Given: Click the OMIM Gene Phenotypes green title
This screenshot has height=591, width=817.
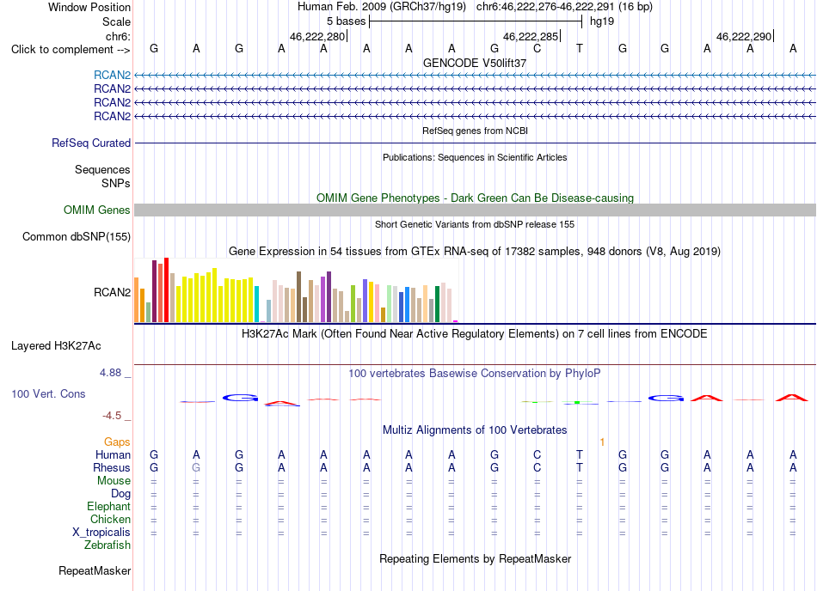Looking at the screenshot, I should click(475, 198).
